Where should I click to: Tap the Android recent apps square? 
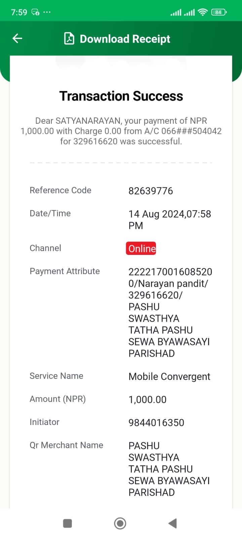[x=68, y=523]
